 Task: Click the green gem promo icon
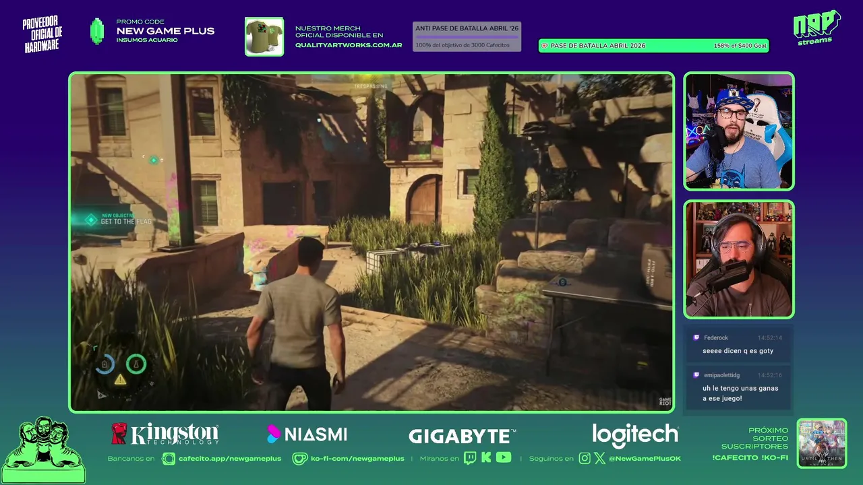pos(97,31)
